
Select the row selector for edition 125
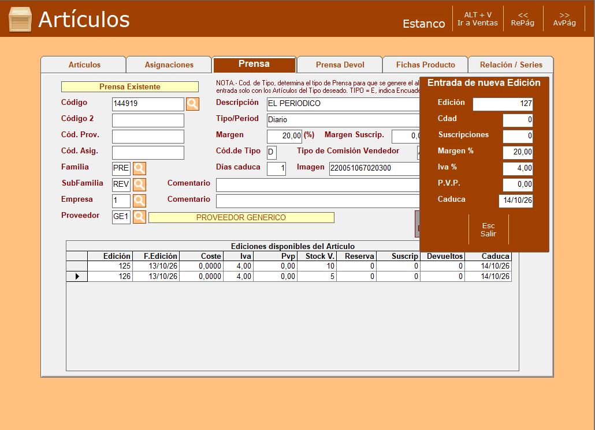pos(77,266)
